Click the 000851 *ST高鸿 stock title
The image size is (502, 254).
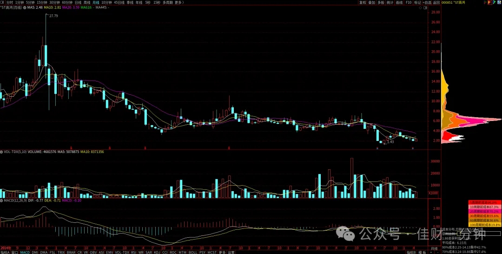coord(453,3)
